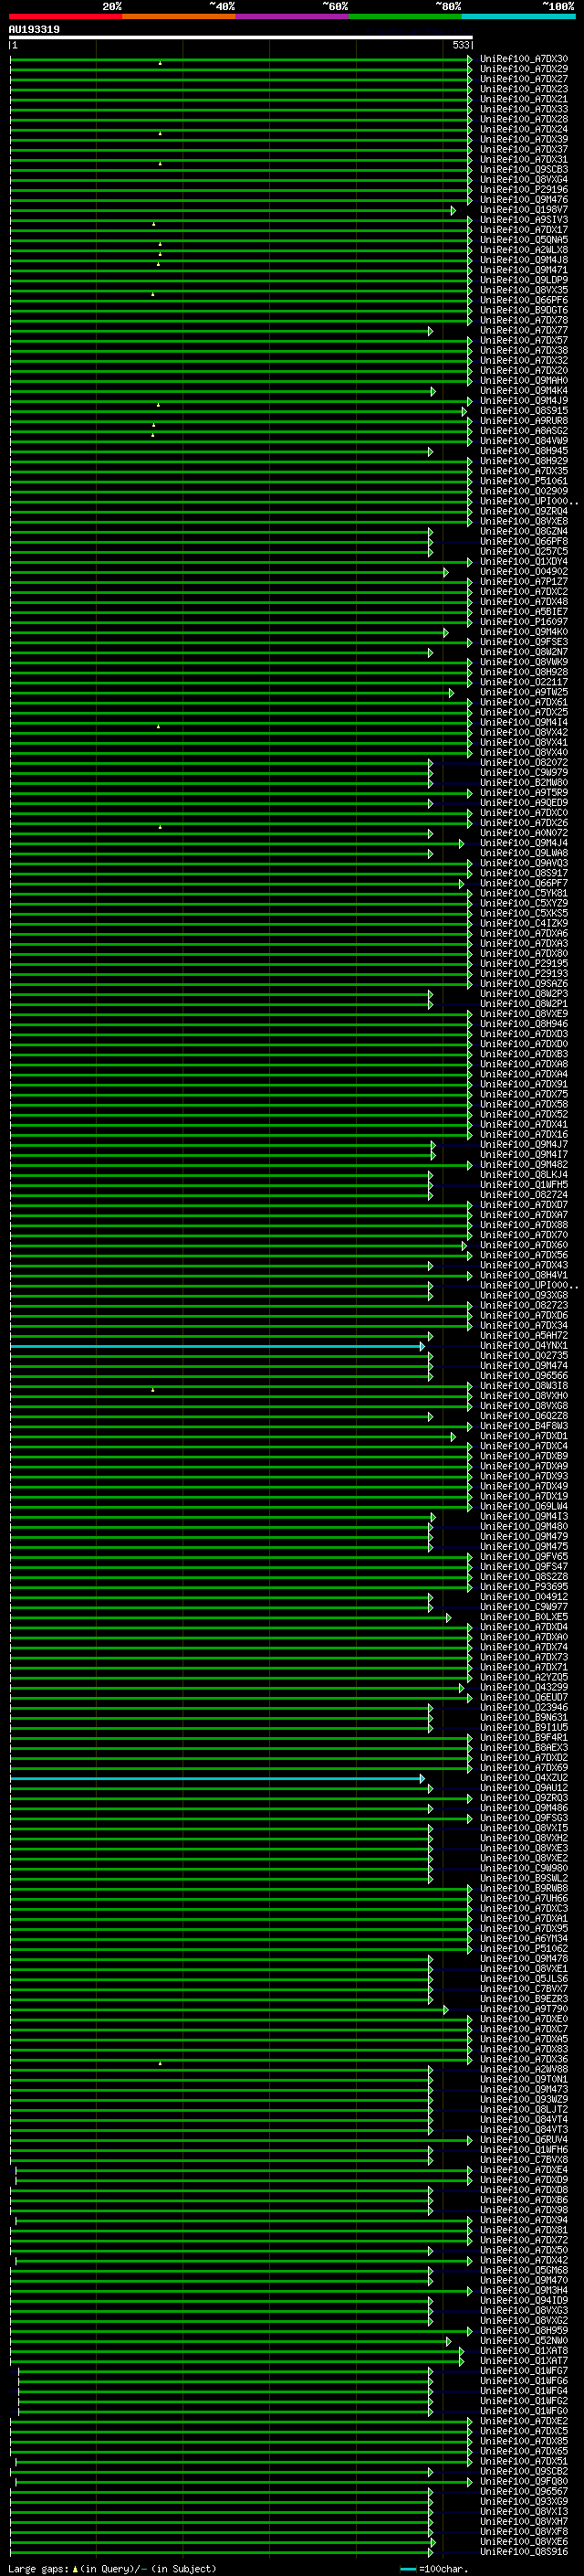Screen dimensions: 584x2576
Task: Select label UniRef100_A9QED9
Action: click(524, 803)
